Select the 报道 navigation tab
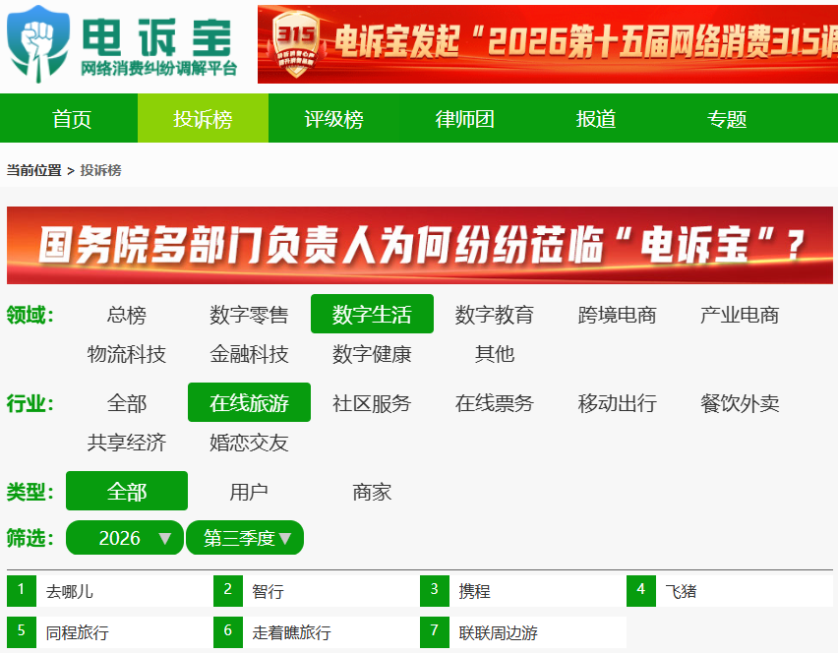The height and width of the screenshot is (653, 838). click(596, 119)
